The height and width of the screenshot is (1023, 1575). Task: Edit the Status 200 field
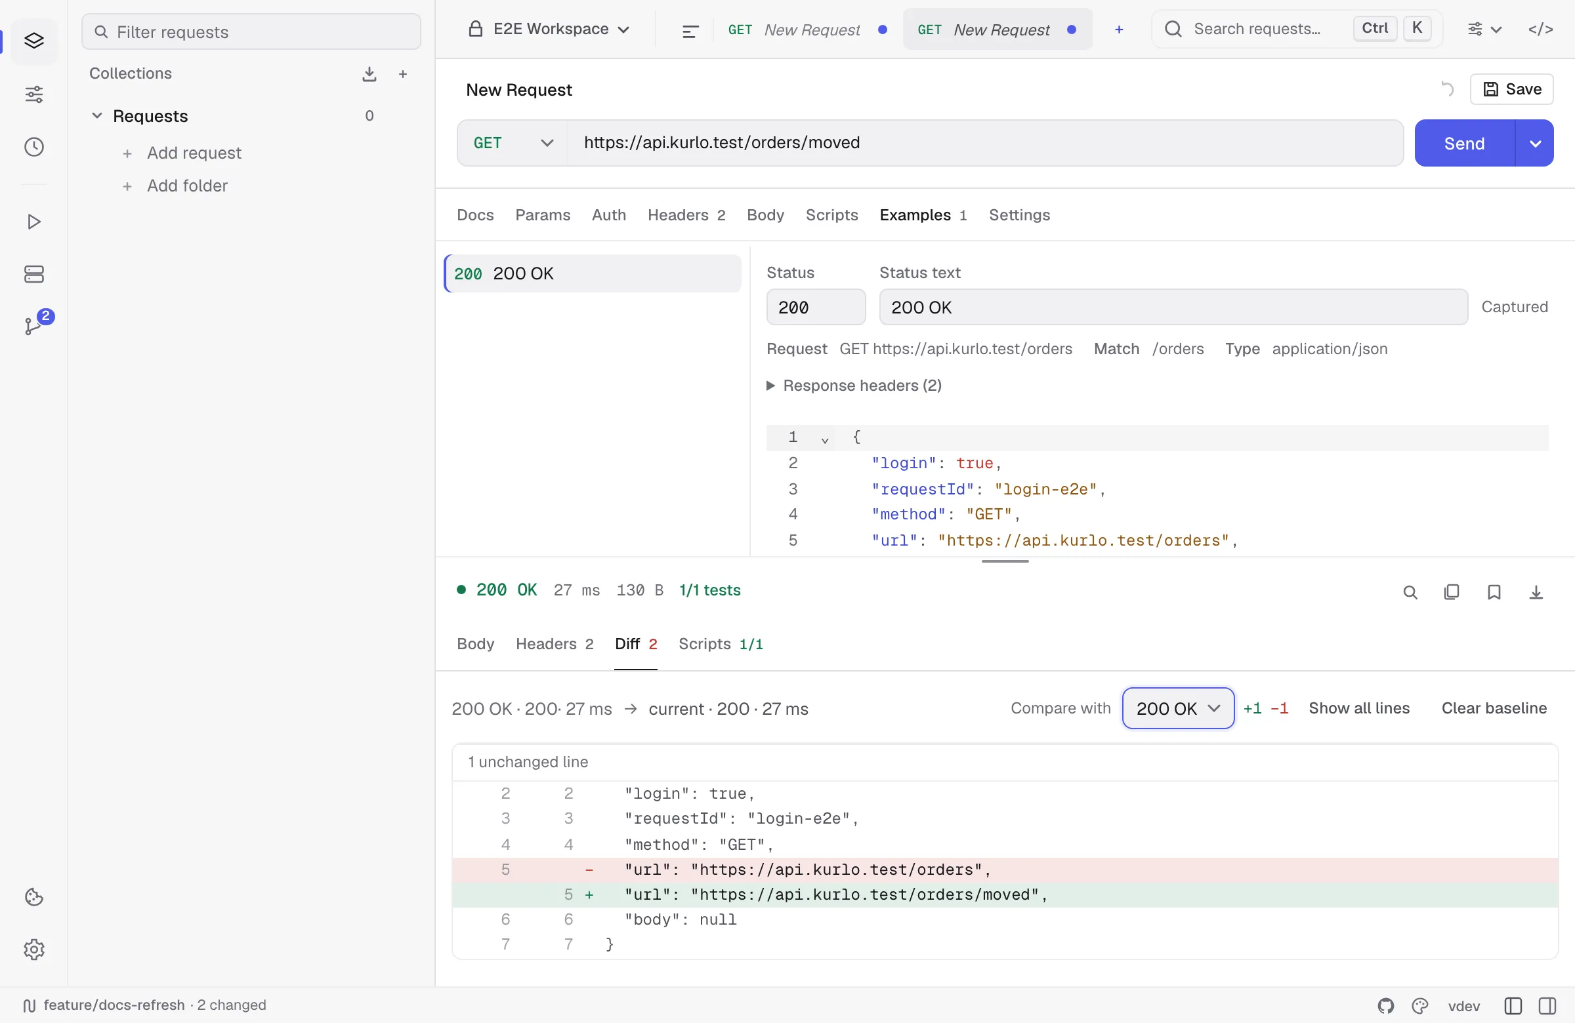click(815, 307)
